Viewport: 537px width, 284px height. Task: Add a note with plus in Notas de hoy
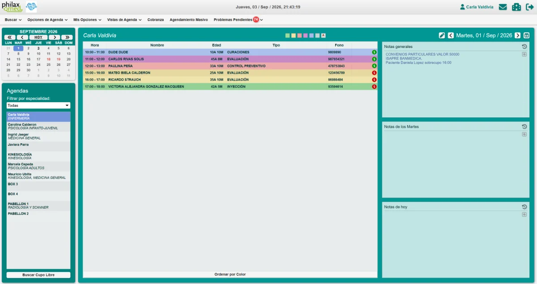coord(524,215)
